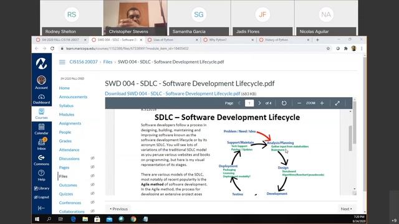Go to the next PDF page

coord(259,103)
